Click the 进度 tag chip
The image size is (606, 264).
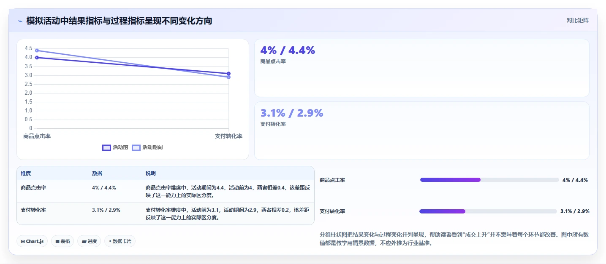(x=89, y=241)
